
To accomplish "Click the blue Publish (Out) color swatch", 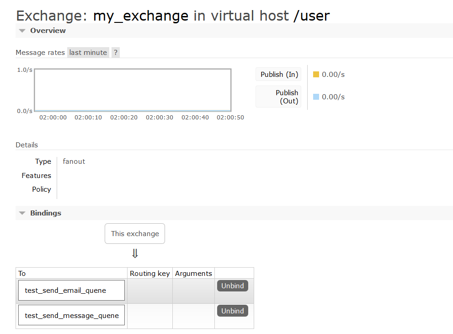I will 316,97.
